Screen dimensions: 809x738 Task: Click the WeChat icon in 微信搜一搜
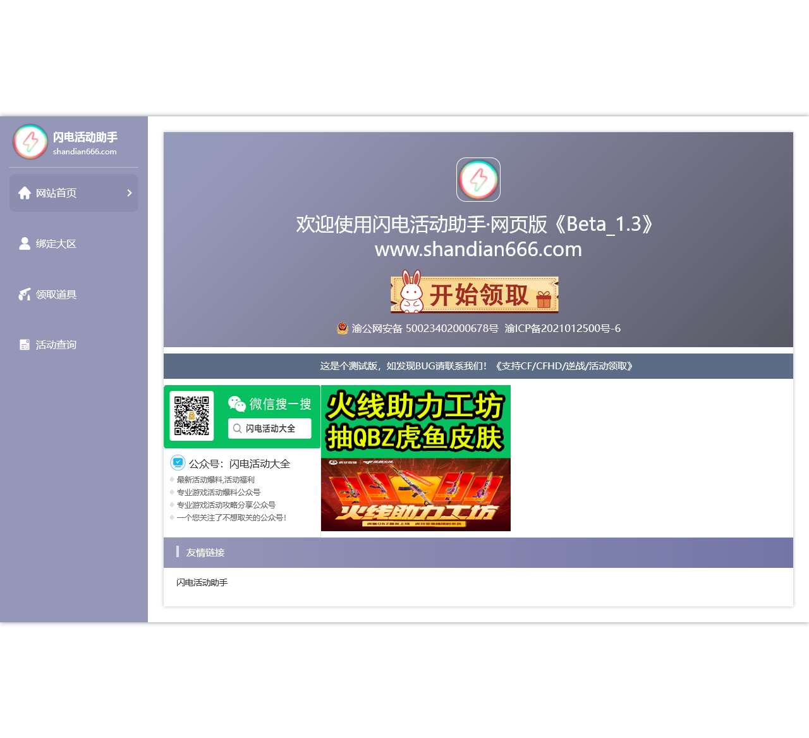tap(238, 404)
